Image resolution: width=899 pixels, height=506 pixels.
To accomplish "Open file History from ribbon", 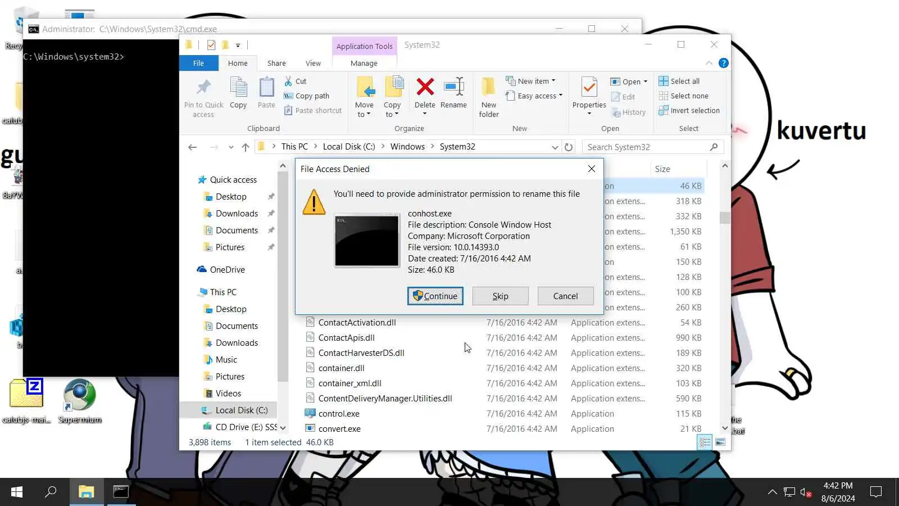I will (629, 112).
